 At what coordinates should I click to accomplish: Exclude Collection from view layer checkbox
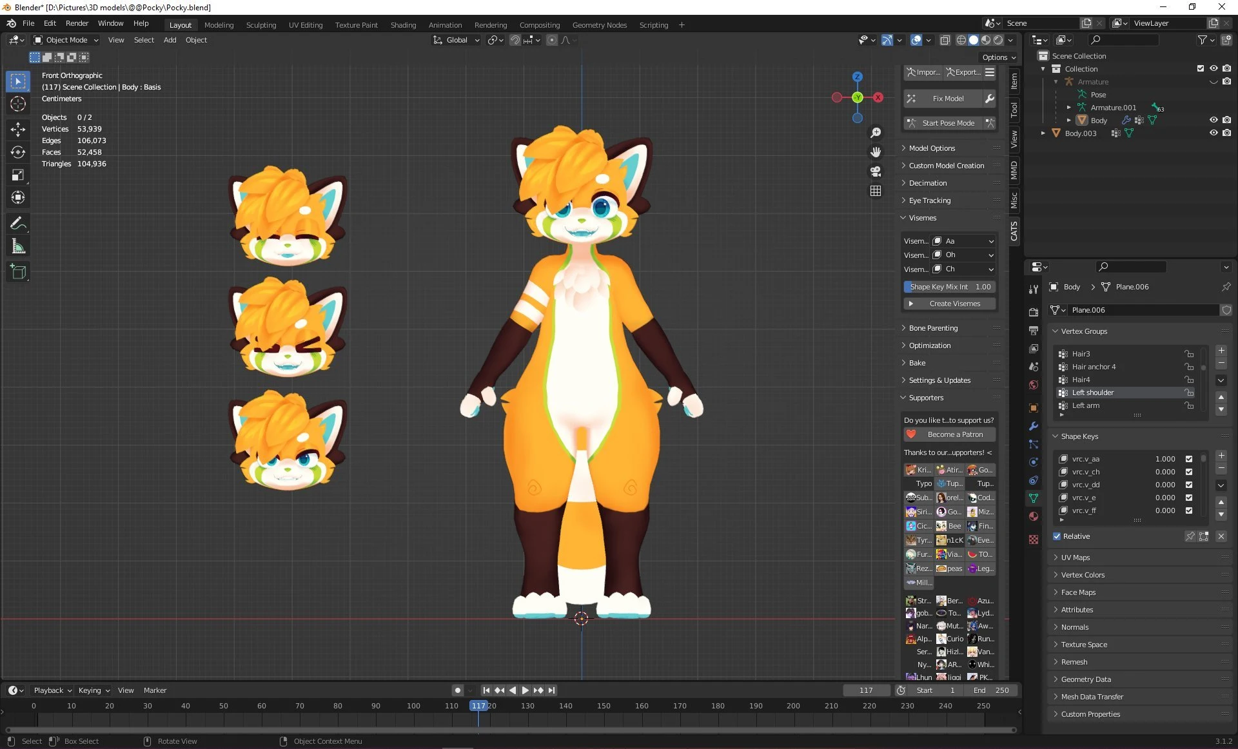tap(1201, 68)
